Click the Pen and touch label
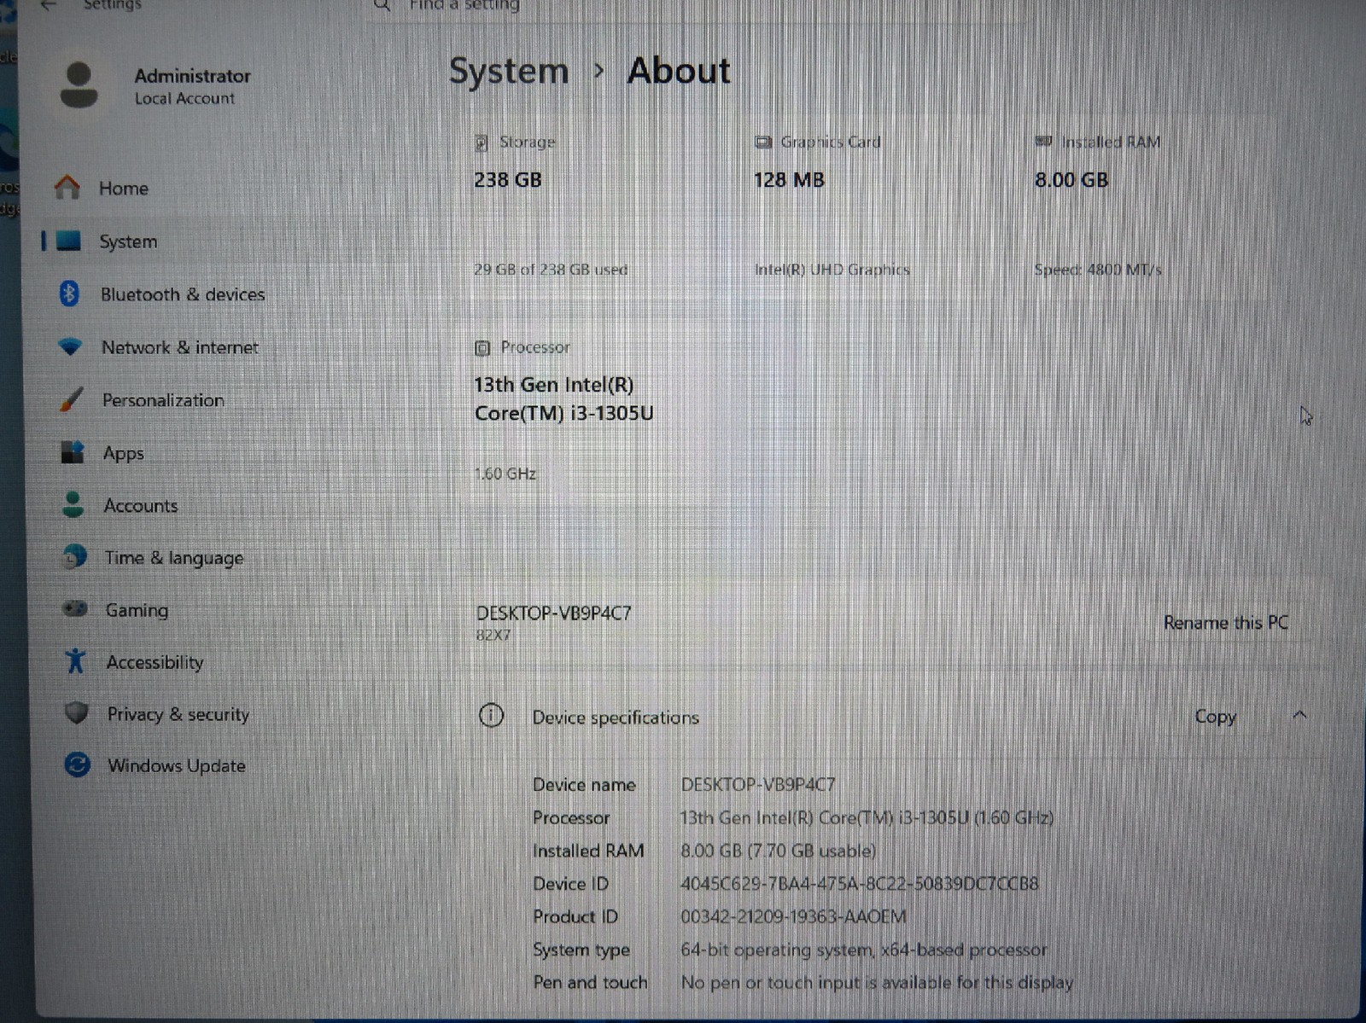 tap(590, 983)
